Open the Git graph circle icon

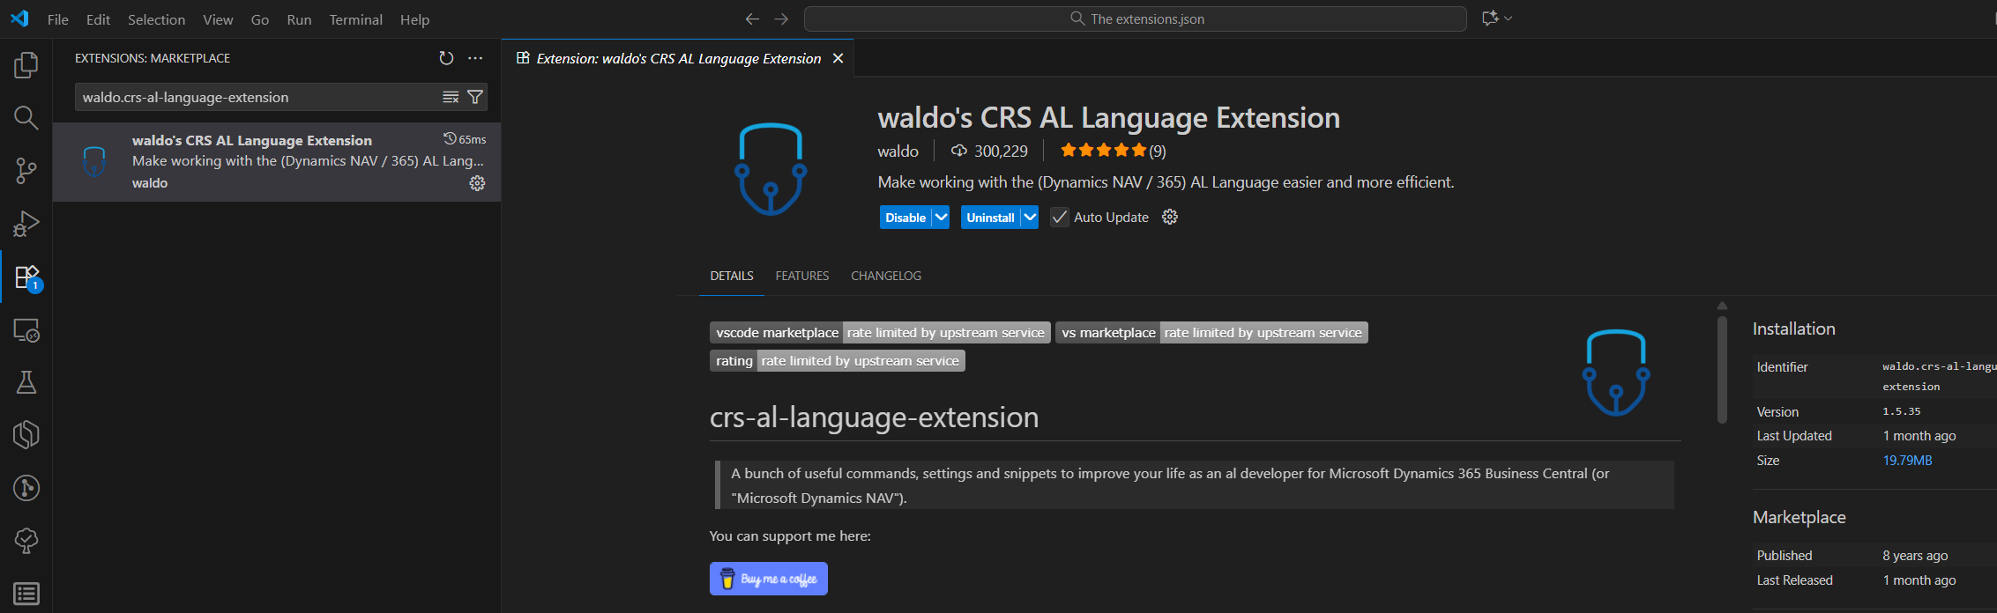point(26,488)
